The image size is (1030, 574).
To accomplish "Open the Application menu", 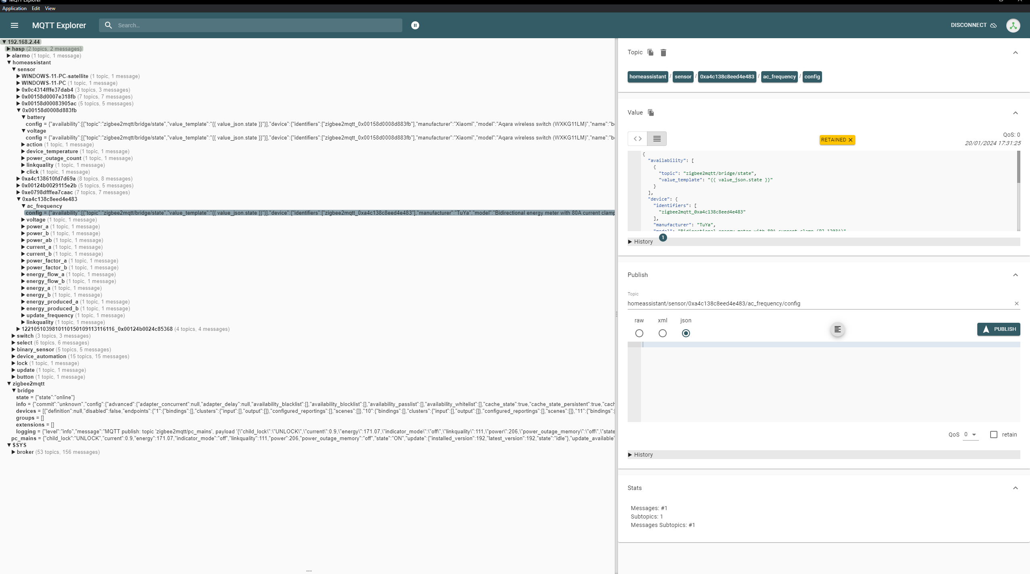I will [14, 8].
